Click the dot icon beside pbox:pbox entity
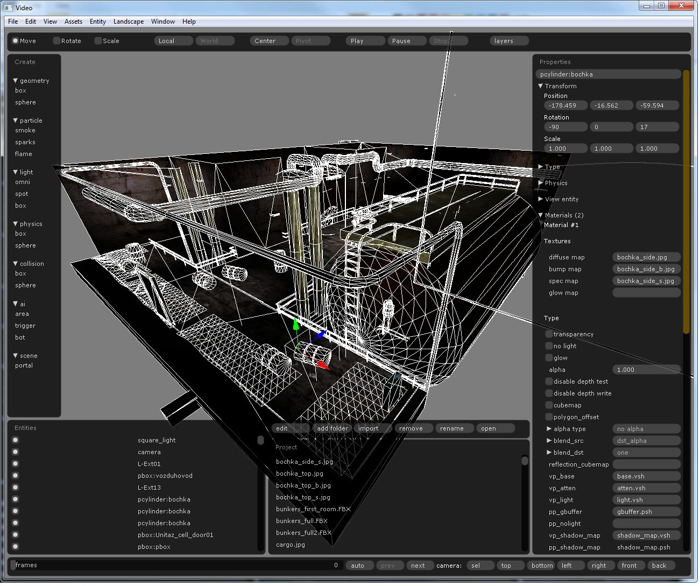The width and height of the screenshot is (700, 586). click(x=15, y=547)
